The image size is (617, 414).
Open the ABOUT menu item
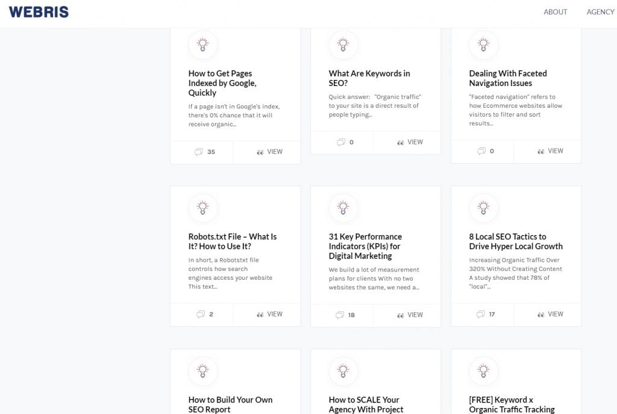(555, 12)
